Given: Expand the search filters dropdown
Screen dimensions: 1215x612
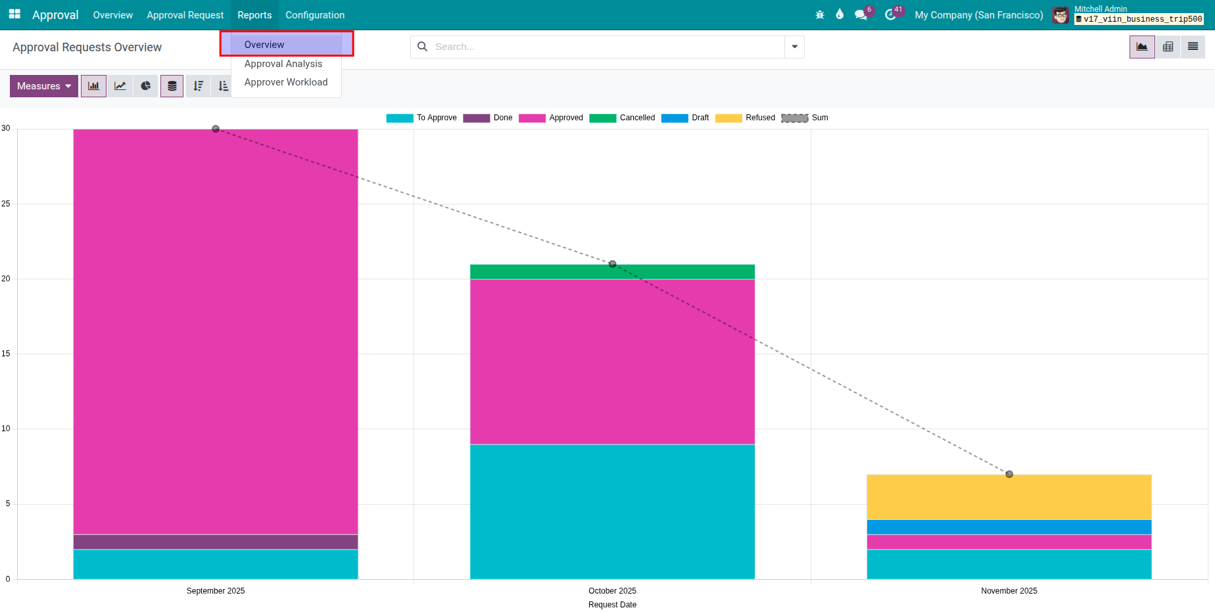Looking at the screenshot, I should click(x=794, y=47).
